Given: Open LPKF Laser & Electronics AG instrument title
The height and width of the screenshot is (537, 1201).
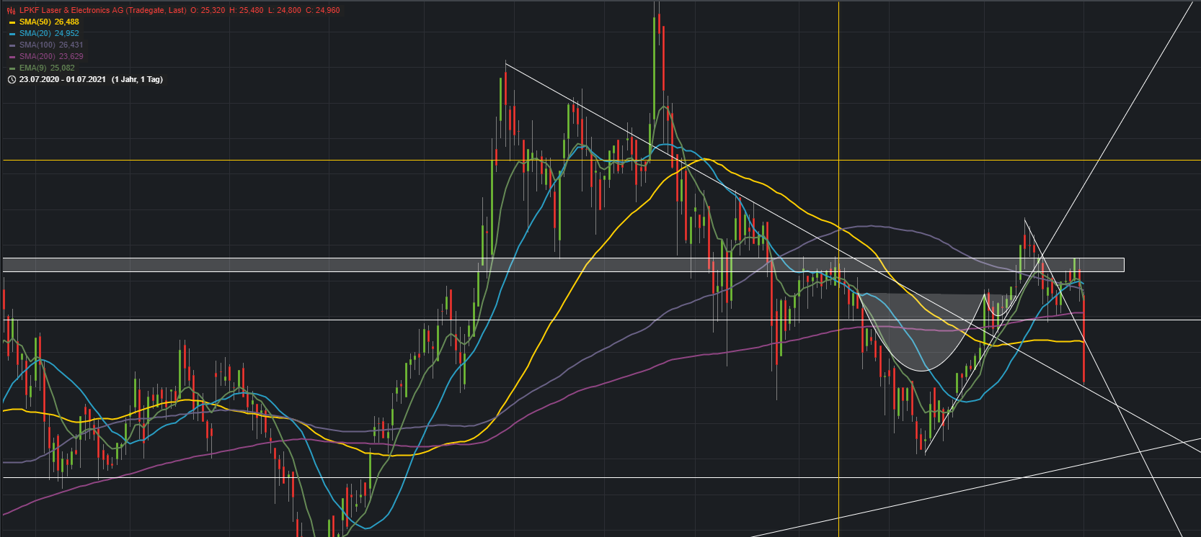Looking at the screenshot, I should coord(102,11).
